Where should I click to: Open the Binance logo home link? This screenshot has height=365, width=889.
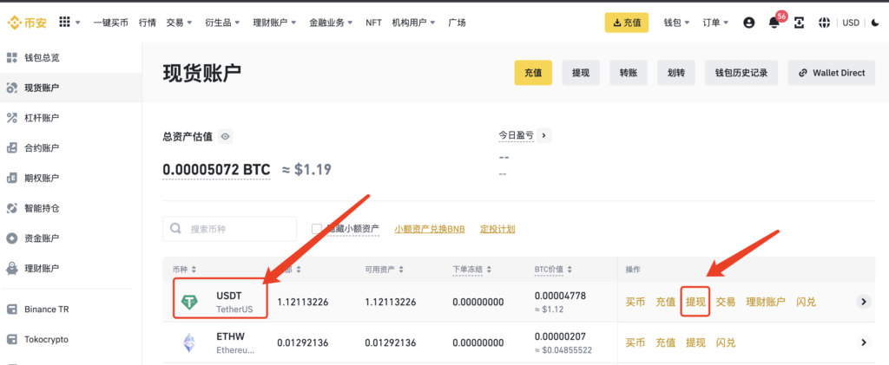[27, 23]
